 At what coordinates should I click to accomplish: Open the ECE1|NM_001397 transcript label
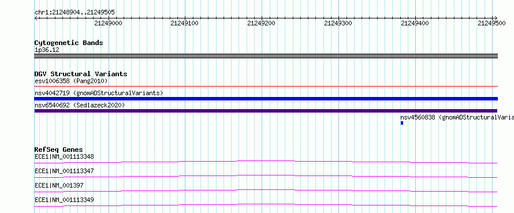pos(59,185)
